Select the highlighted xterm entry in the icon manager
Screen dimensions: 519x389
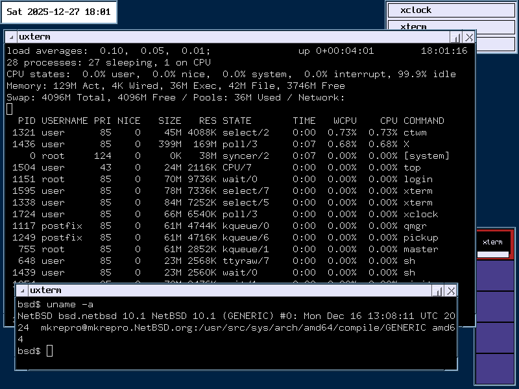coord(496,242)
